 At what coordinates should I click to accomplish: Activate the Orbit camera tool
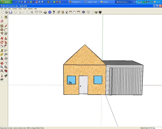[x=2, y=63]
